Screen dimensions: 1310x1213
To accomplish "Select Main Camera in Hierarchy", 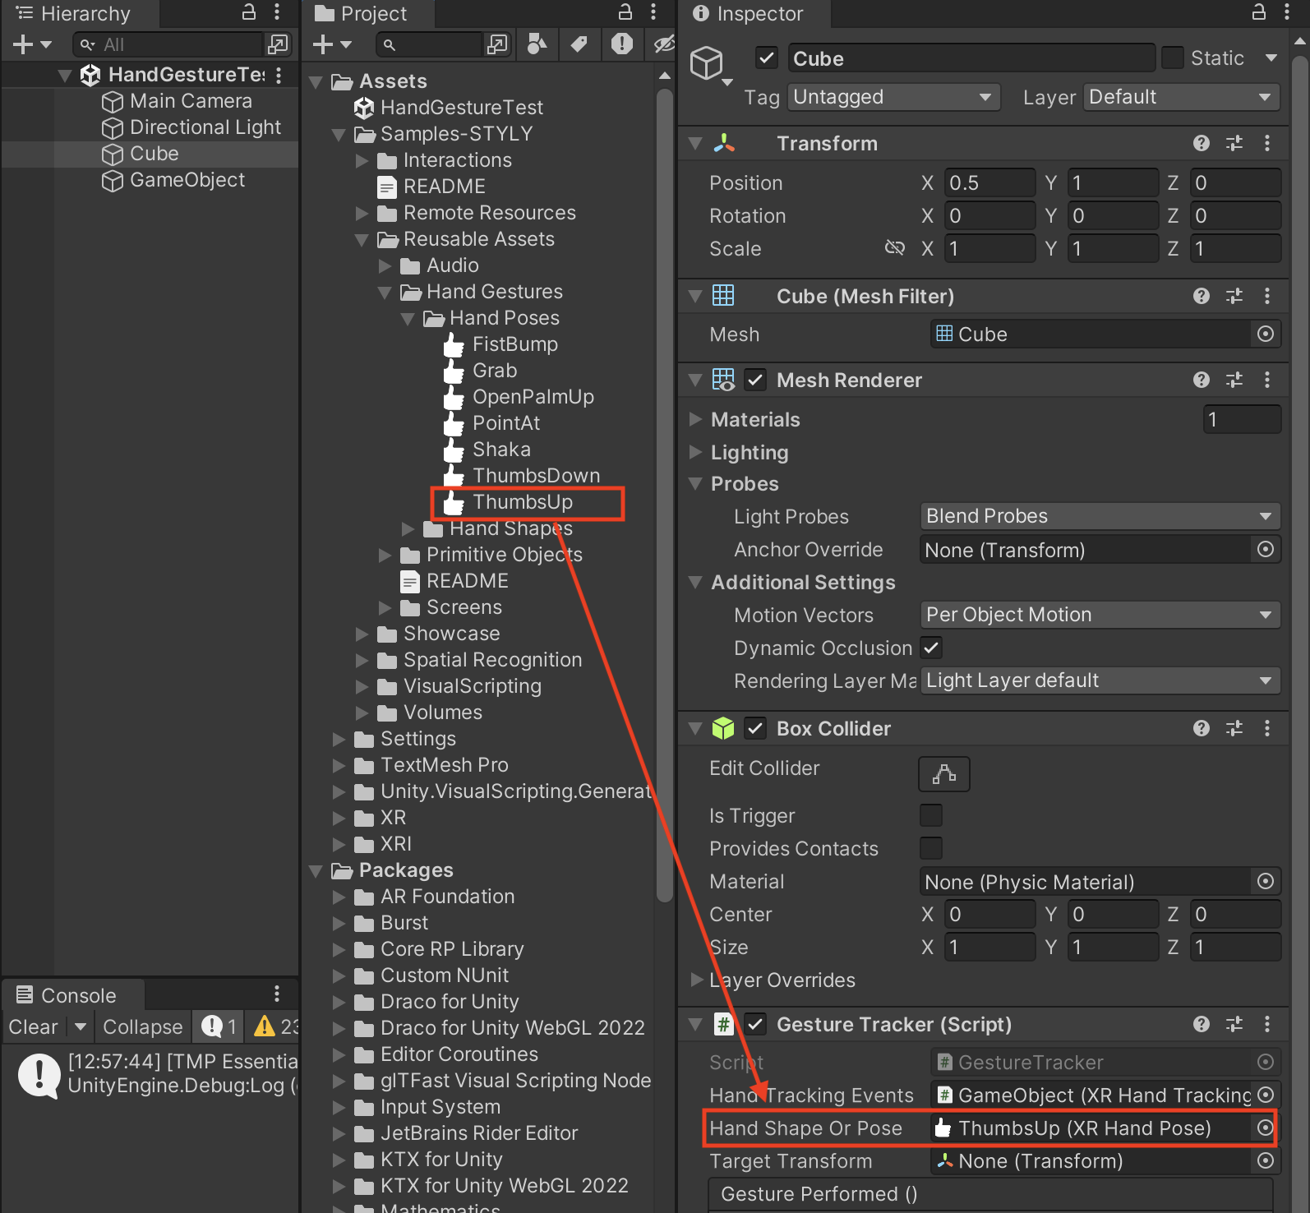I will 191,101.
